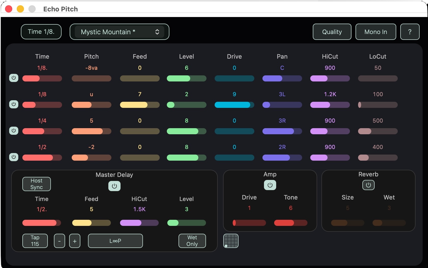
Task: Adjust the Level slider in the 1/8 row
Action: point(187,105)
